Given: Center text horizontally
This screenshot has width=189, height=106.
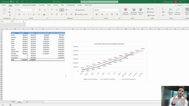Looking at the screenshot, I should [x=57, y=14].
